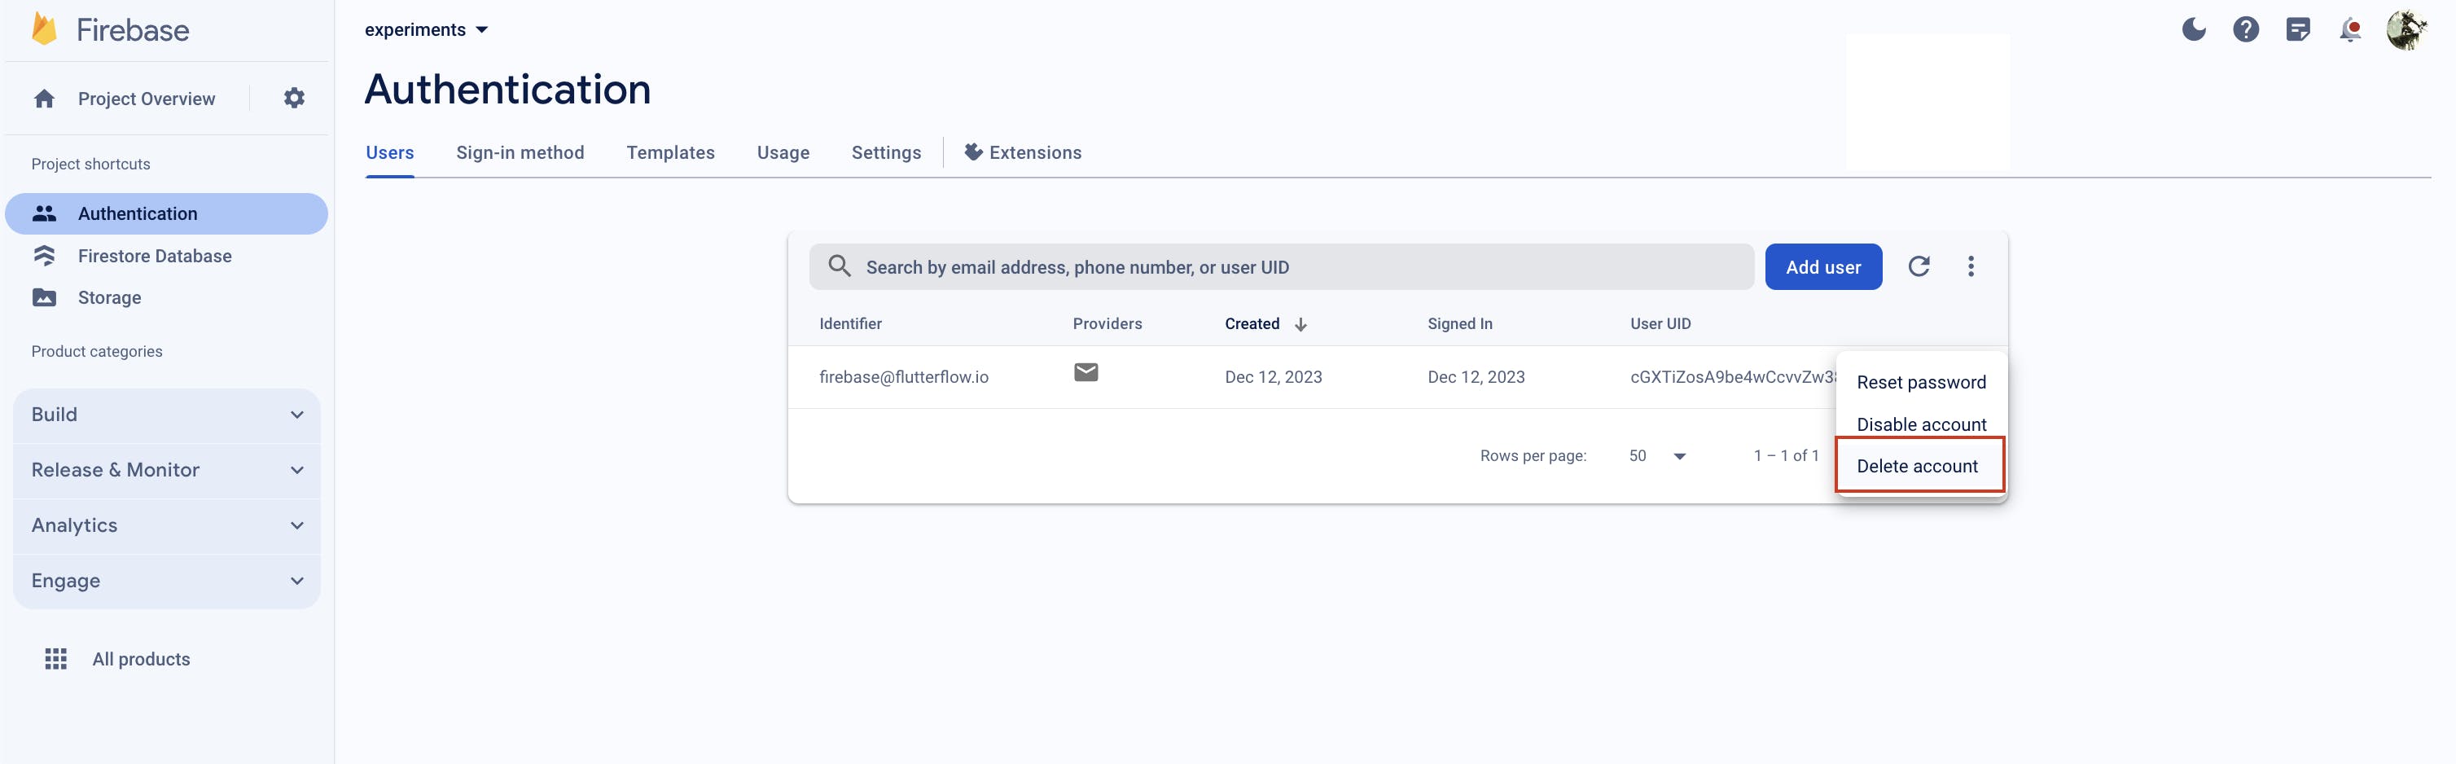
Task: Click the user profile avatar
Action: coord(2406,29)
